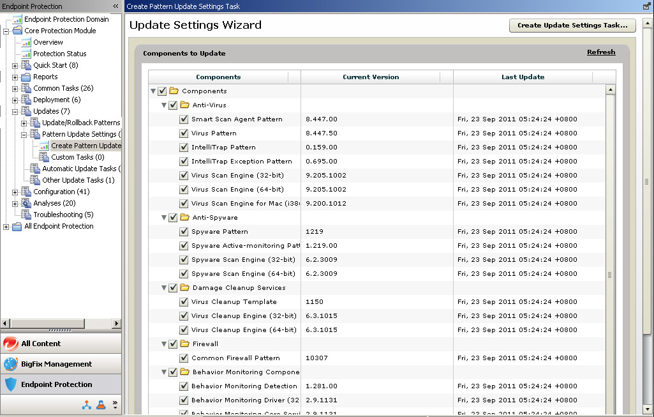The width and height of the screenshot is (654, 417).
Task: Click the blue network nodes icon
Action: pyautogui.click(x=87, y=405)
